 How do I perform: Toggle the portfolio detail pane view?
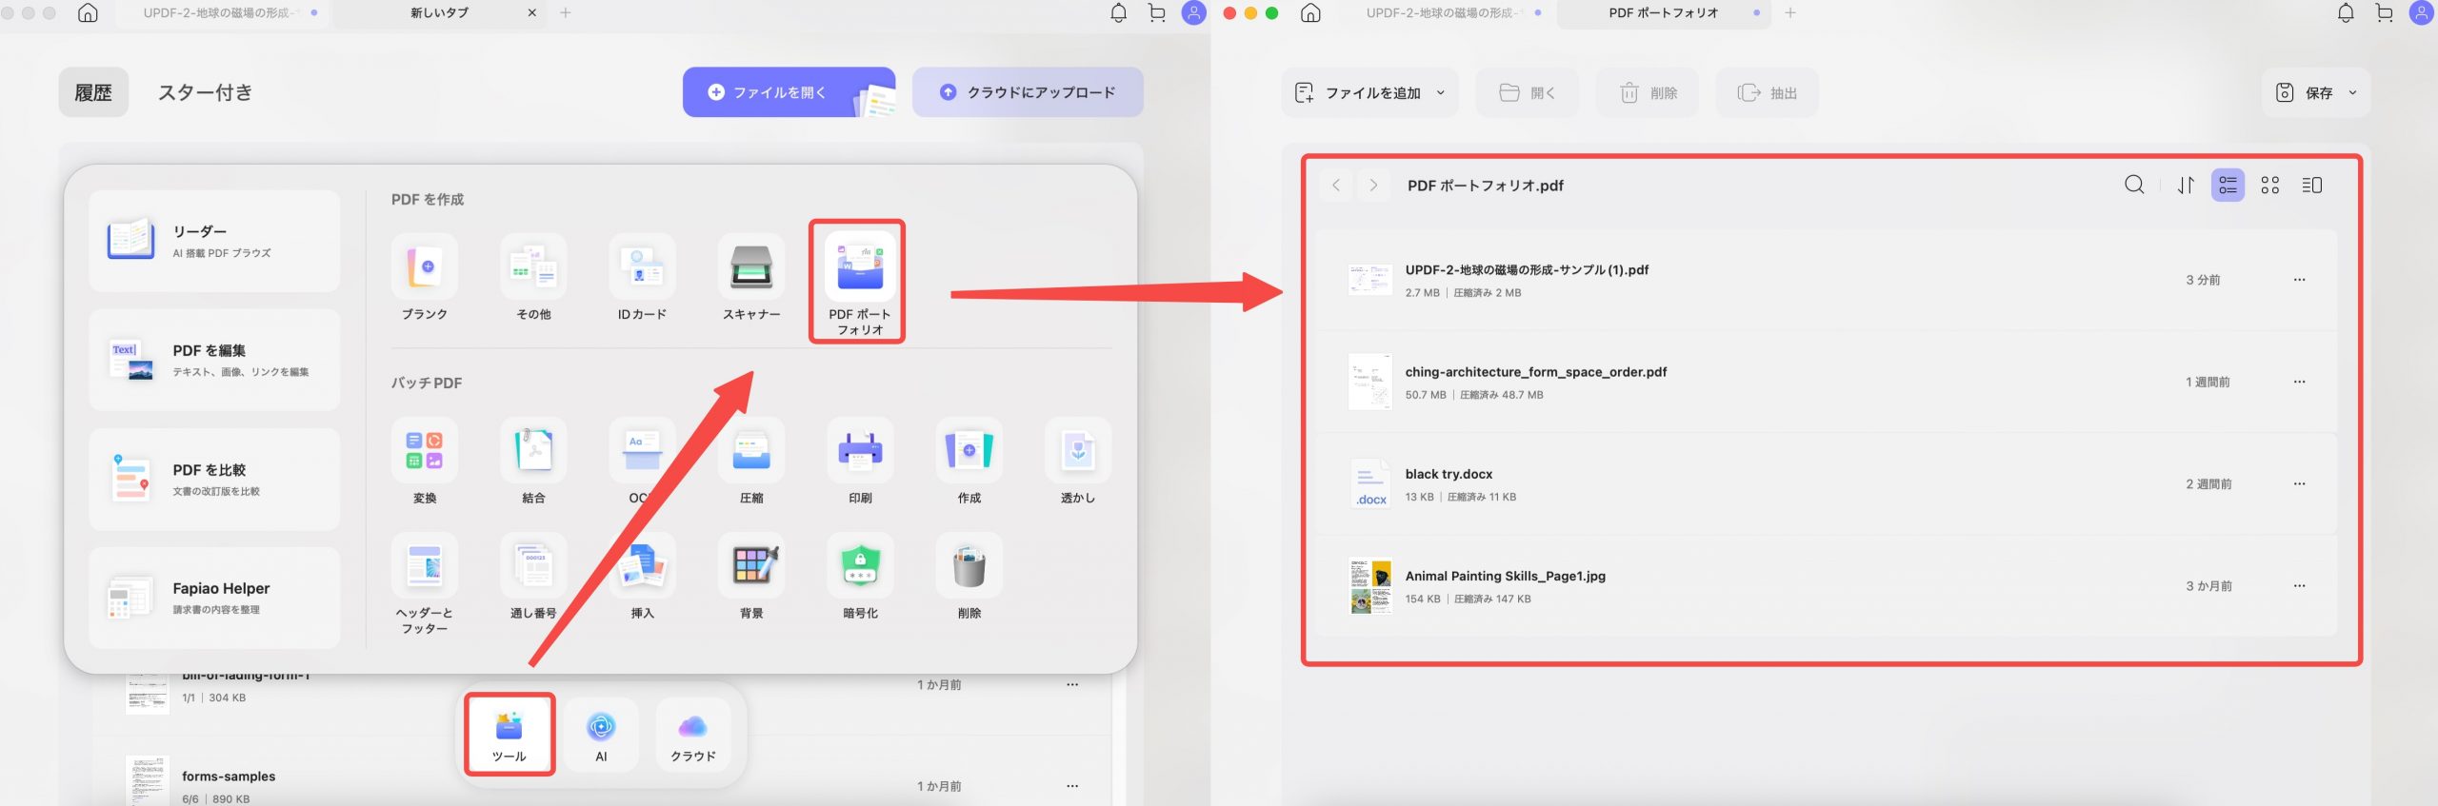2312,185
